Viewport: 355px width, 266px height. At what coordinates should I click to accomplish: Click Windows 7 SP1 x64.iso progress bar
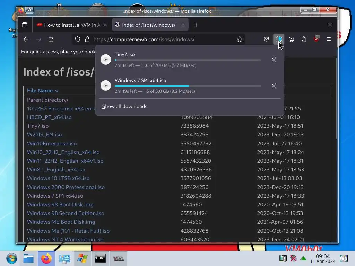188,86
